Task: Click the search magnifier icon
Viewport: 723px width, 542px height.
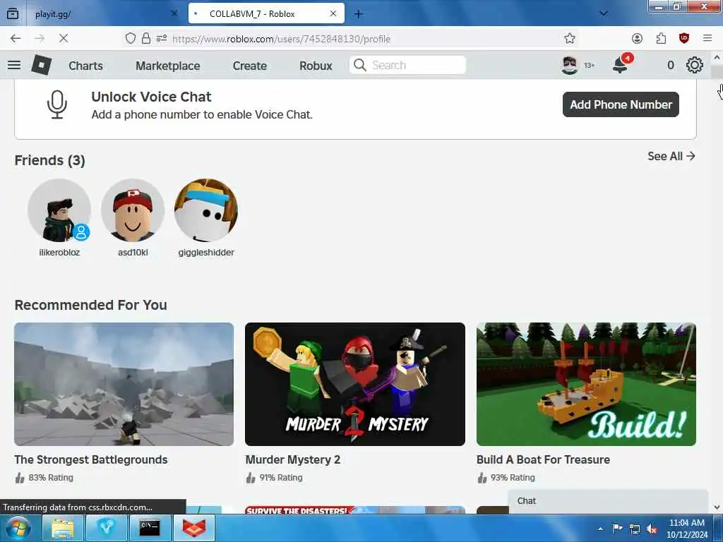Action: point(360,65)
